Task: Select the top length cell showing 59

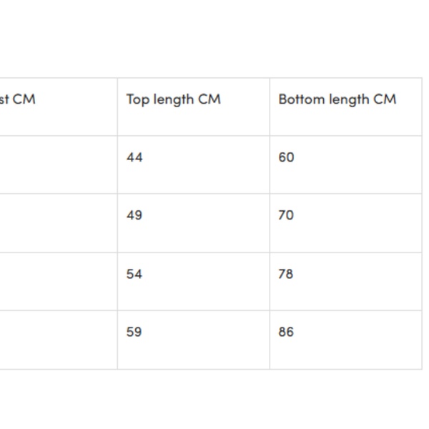Action: coord(134,332)
